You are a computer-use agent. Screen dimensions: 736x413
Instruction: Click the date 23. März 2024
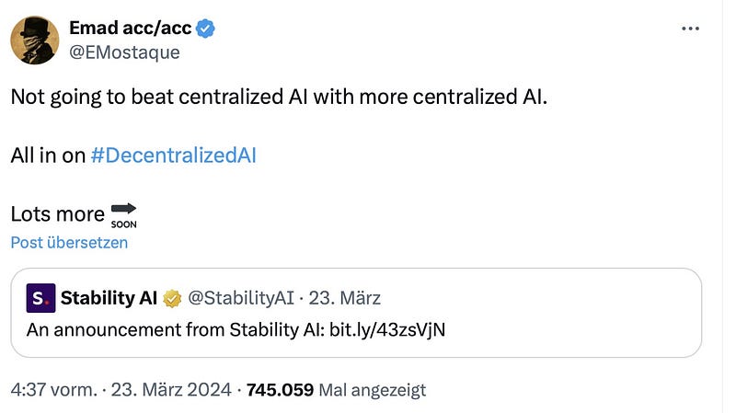171,389
